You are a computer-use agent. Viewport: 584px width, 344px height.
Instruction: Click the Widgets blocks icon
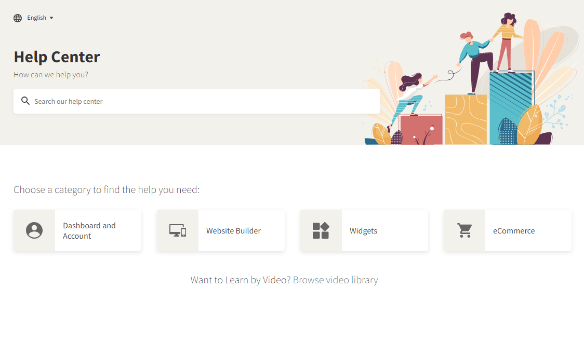[x=321, y=230]
